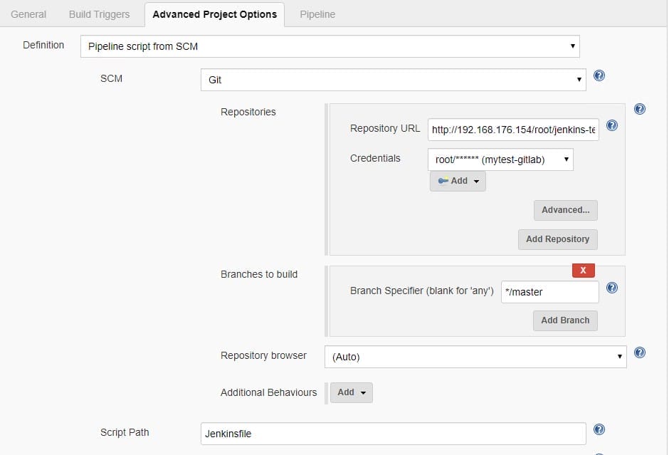Go to the Pipeline tab
The image size is (669, 455).
point(317,14)
